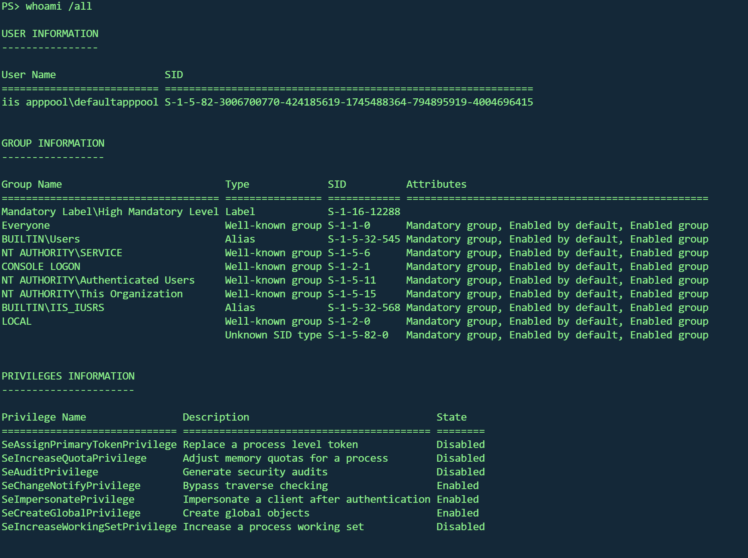Click the S-1-16-12288 SID value
748x558 pixels.
coord(364,212)
